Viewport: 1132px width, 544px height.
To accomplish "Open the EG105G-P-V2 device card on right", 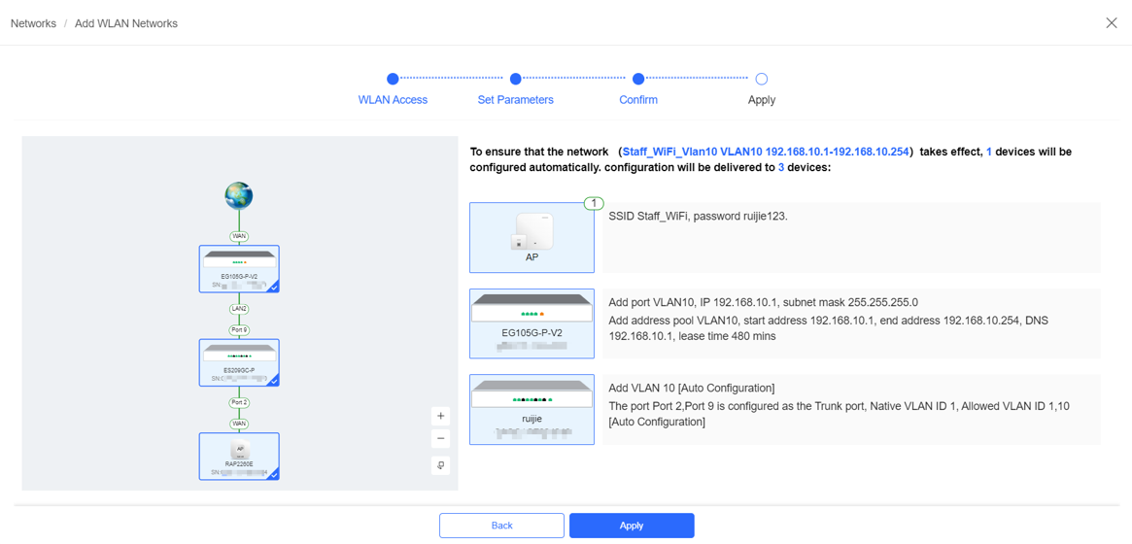I will click(532, 323).
